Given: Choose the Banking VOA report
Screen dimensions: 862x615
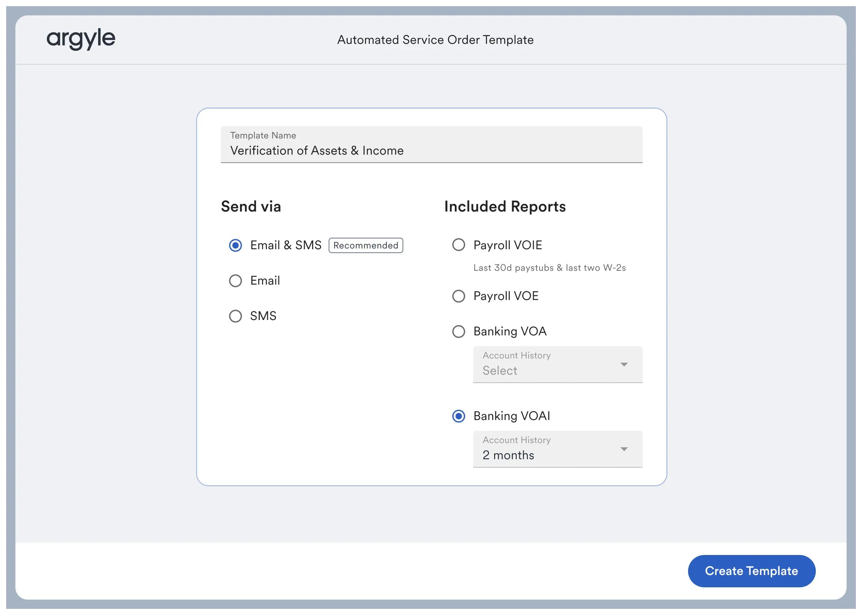Looking at the screenshot, I should [x=459, y=332].
